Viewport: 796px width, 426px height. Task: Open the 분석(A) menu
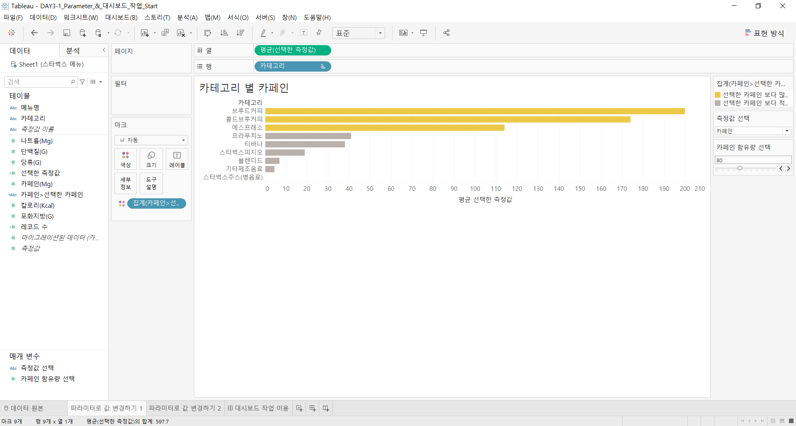click(187, 17)
